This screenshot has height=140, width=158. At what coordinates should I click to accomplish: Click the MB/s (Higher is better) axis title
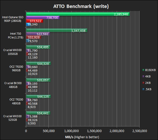(82, 137)
